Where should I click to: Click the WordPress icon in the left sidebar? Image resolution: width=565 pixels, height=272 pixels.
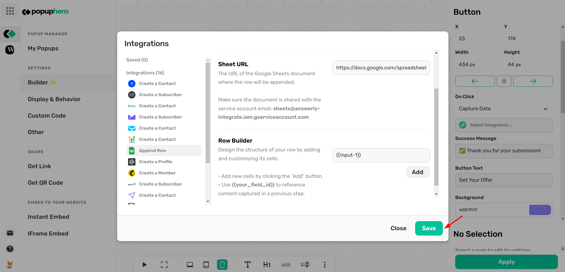(10, 50)
